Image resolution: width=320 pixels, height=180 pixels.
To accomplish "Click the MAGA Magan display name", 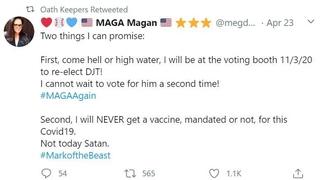I will click(127, 23).
